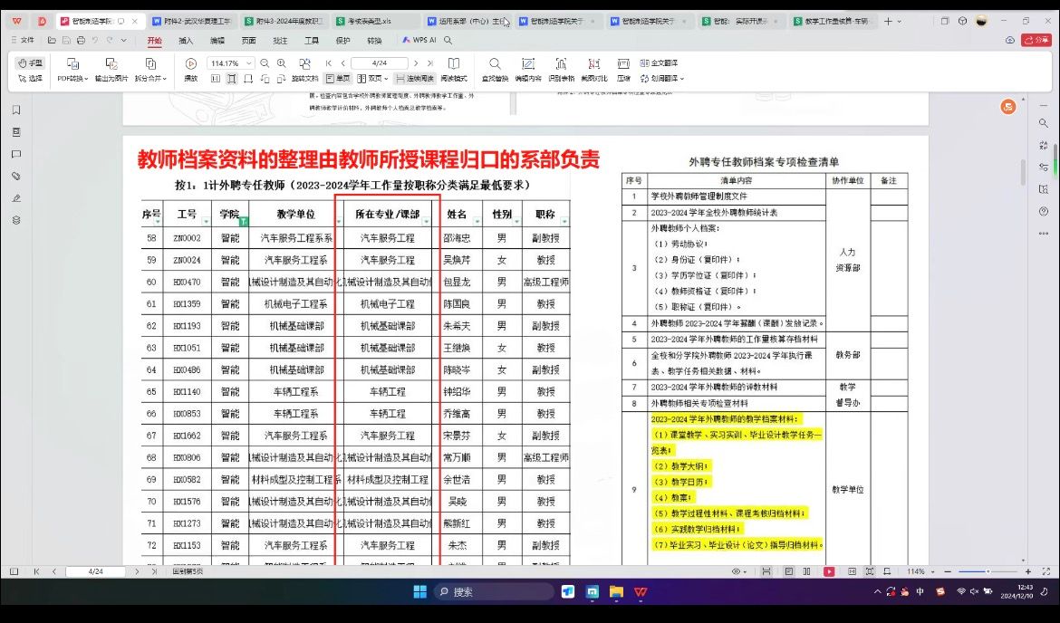Click the zoom in magnifier icon

pos(281,63)
